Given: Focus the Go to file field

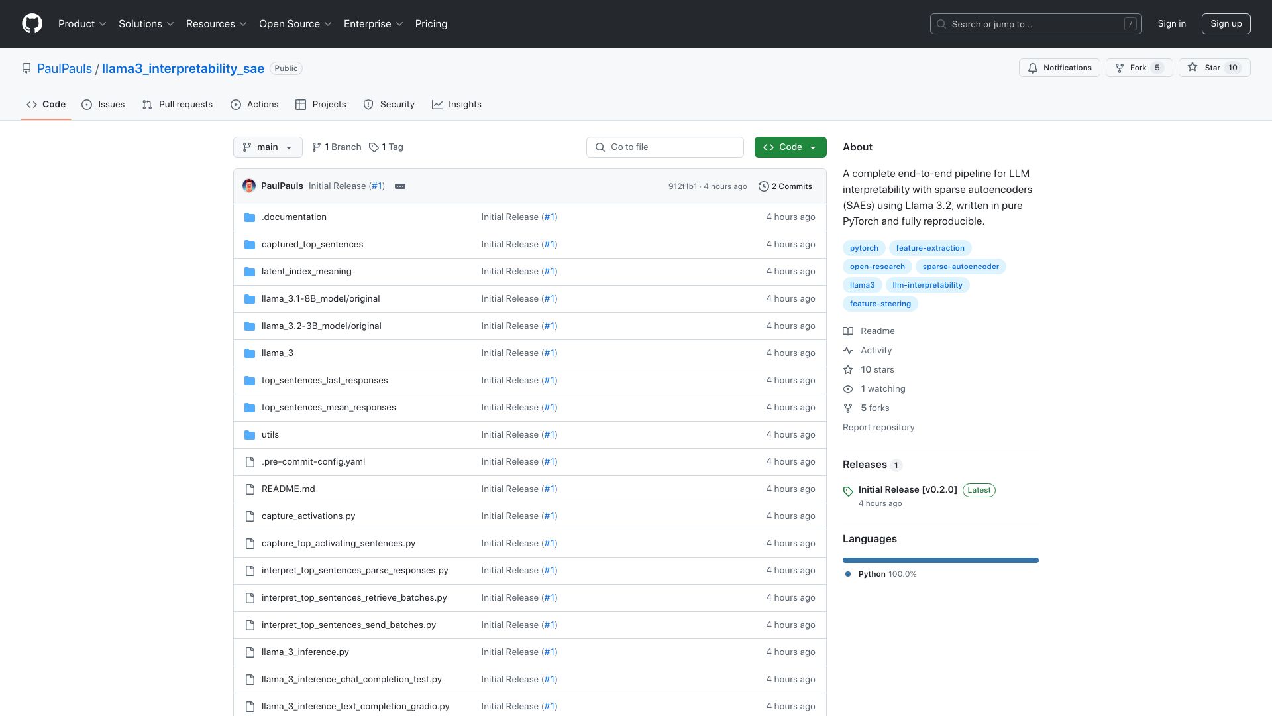Looking at the screenshot, I should coord(665,147).
